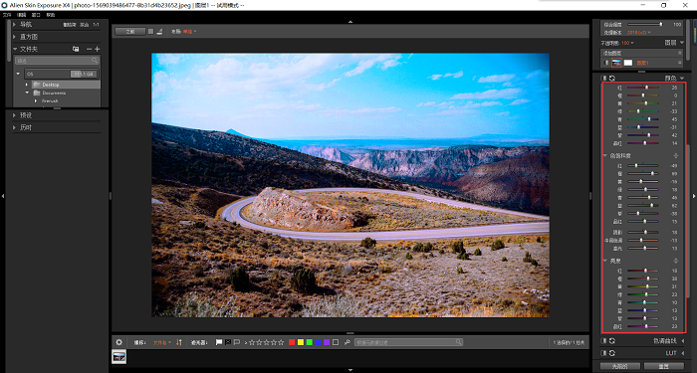Filter by the black reject flag icon
The width and height of the screenshot is (697, 373).
point(228,342)
